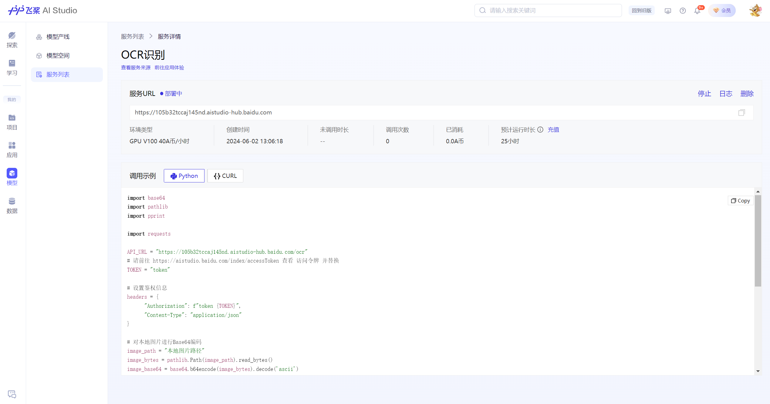770x404 pixels.
Task: Switch to the Python example tab
Action: pos(184,176)
